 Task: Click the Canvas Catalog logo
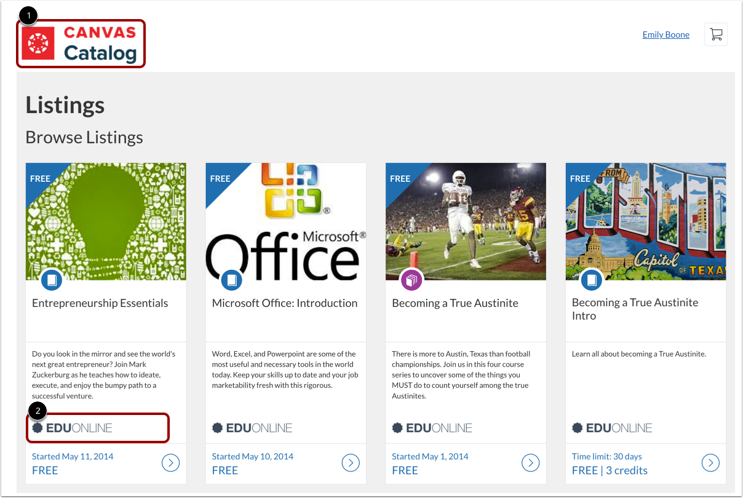(81, 44)
